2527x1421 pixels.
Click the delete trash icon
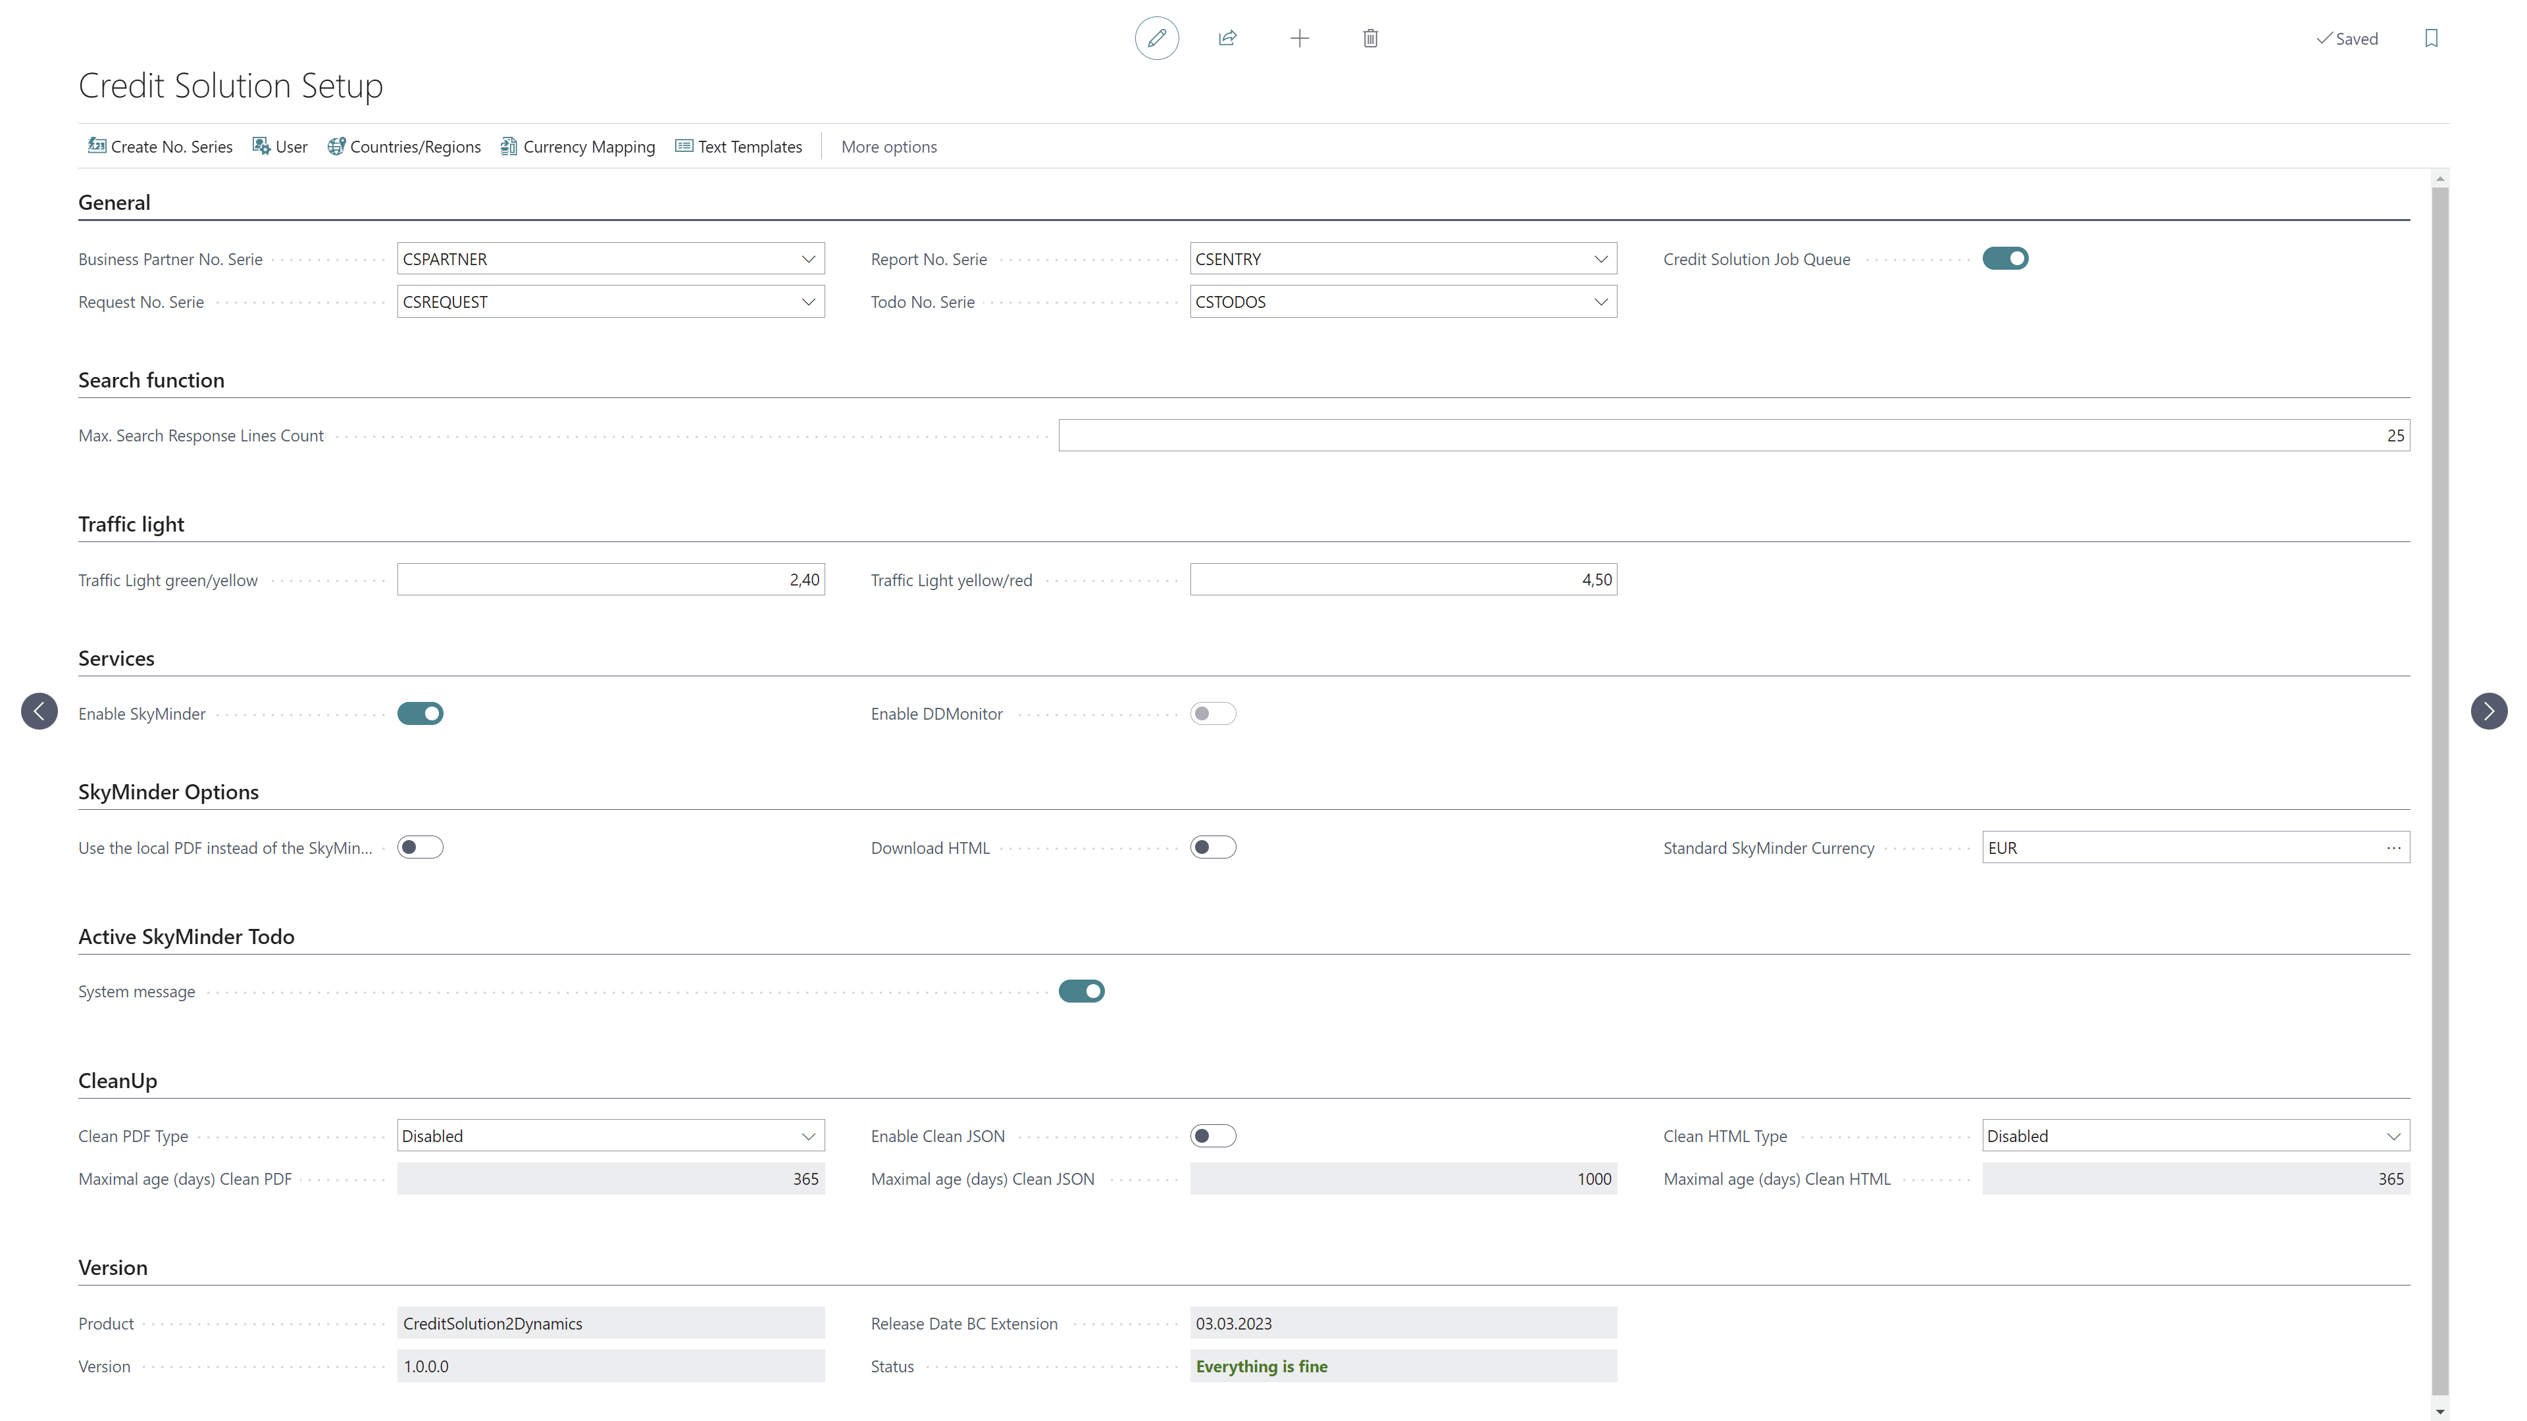1370,38
